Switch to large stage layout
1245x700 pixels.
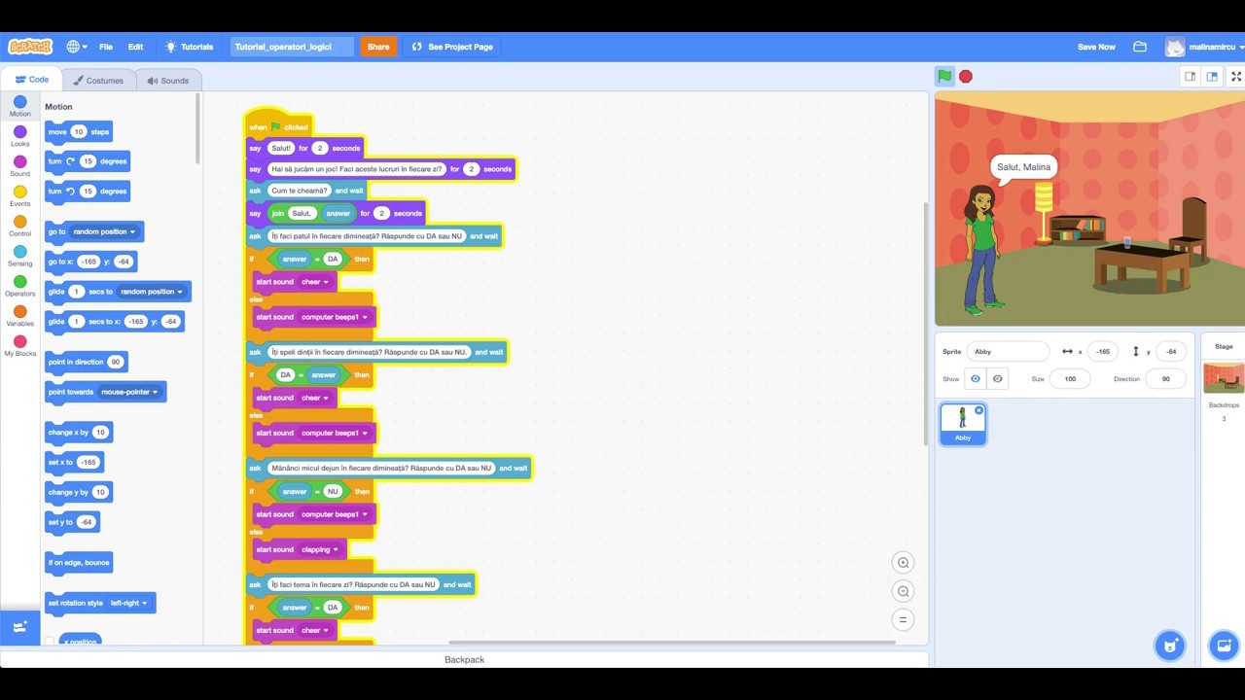click(1212, 76)
